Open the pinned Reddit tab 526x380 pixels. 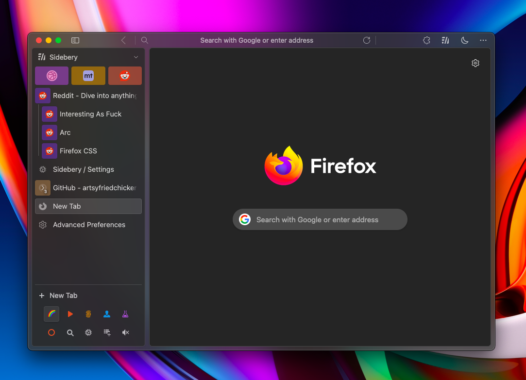tap(125, 76)
